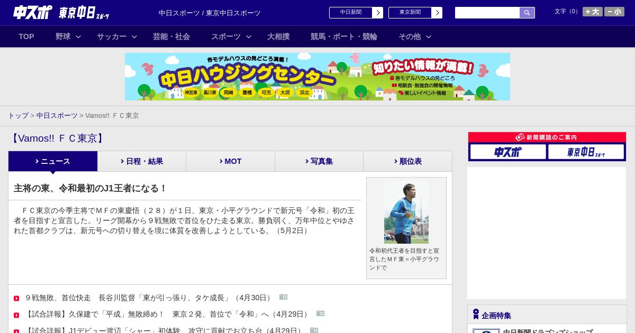Screen dimensions: 635x333
Task: Expand the その他 navigation menu
Action: pos(415,36)
